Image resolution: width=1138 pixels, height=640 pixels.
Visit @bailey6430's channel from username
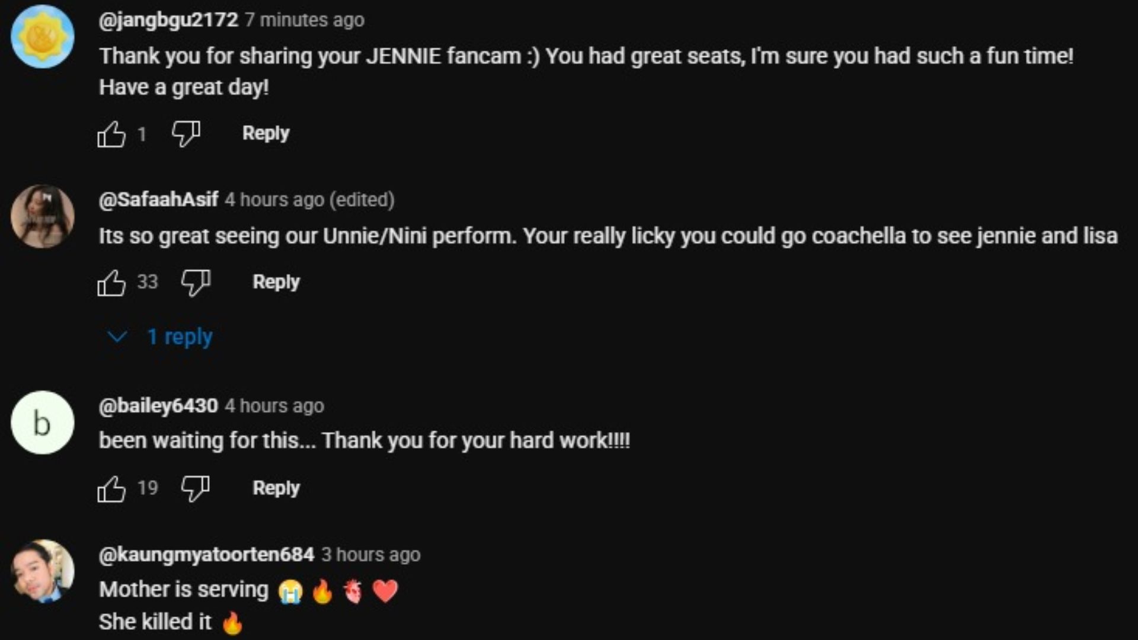pos(158,406)
